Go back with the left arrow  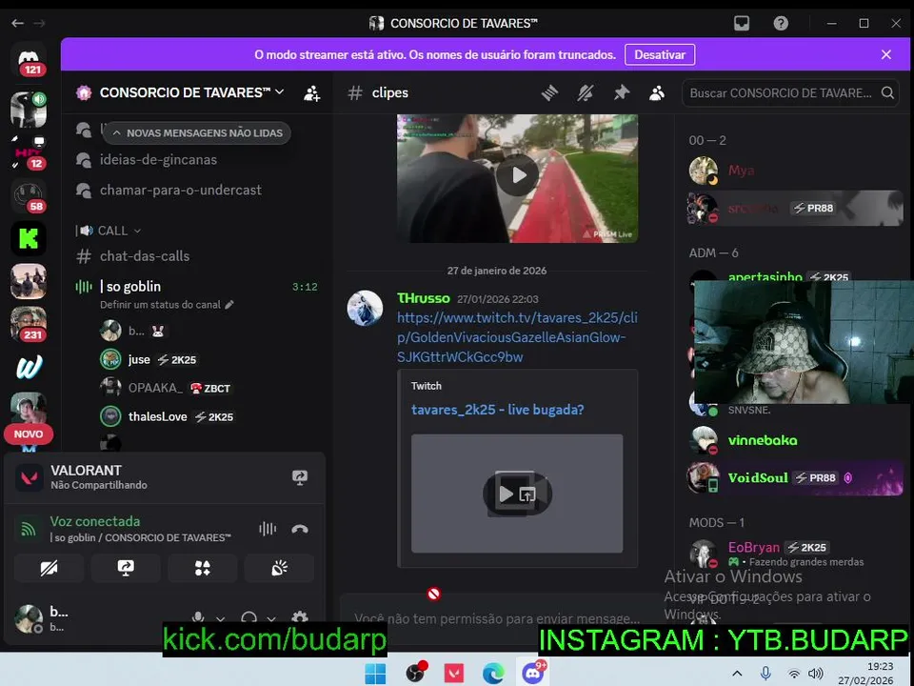(x=17, y=23)
